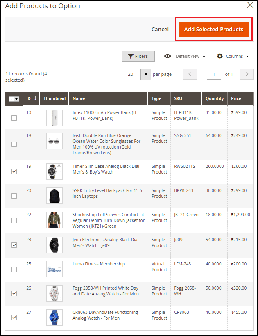
Task: Close the Add Products dialog
Action: coord(250,5)
